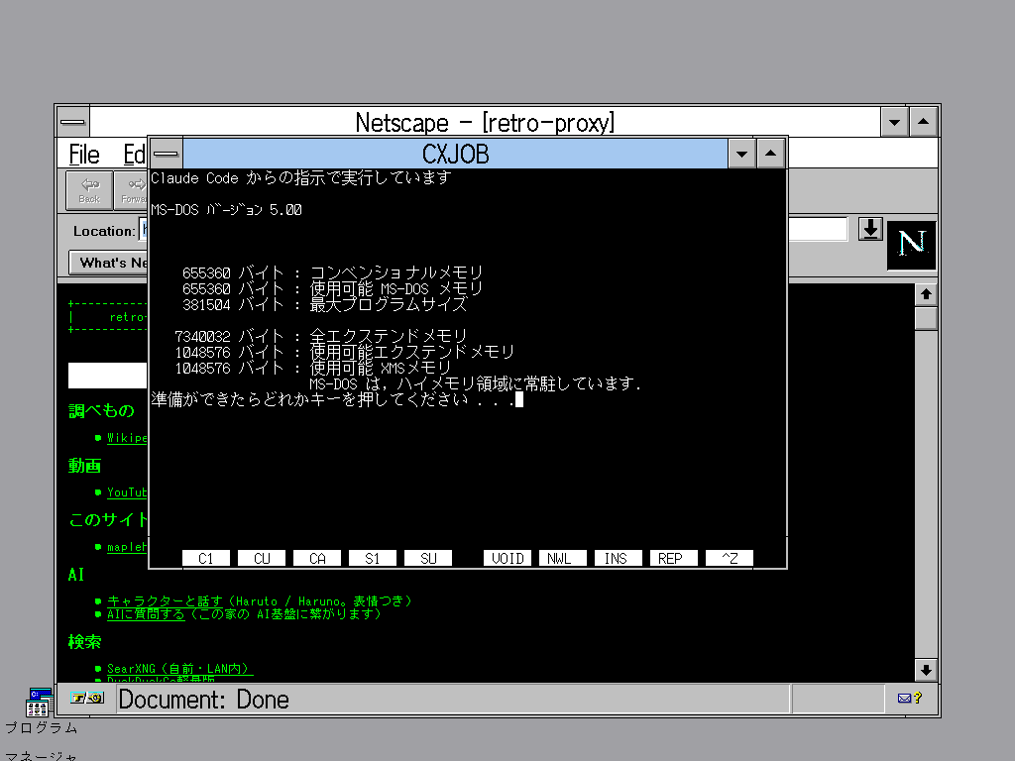1015x761 pixels.
Task: Click the CU key in CXJOB function bar
Action: point(262,559)
